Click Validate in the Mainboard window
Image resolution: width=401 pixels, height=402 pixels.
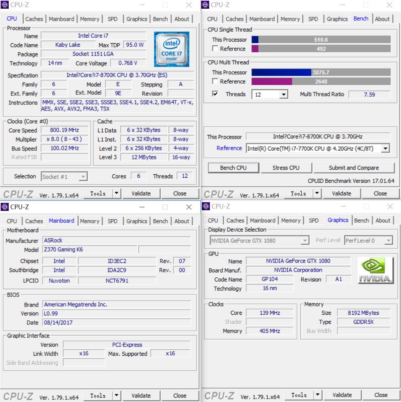click(141, 395)
